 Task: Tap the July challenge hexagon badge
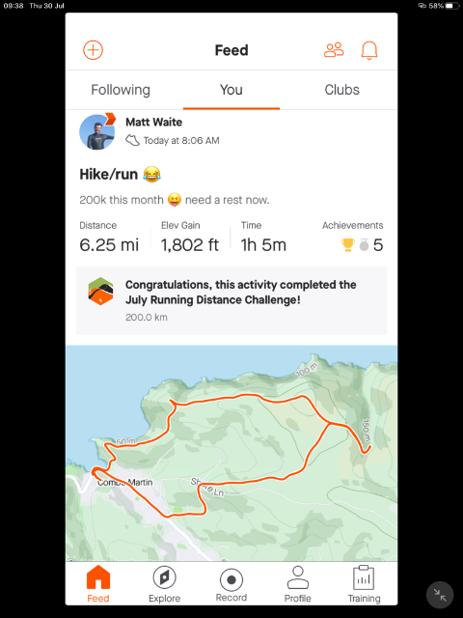click(100, 292)
